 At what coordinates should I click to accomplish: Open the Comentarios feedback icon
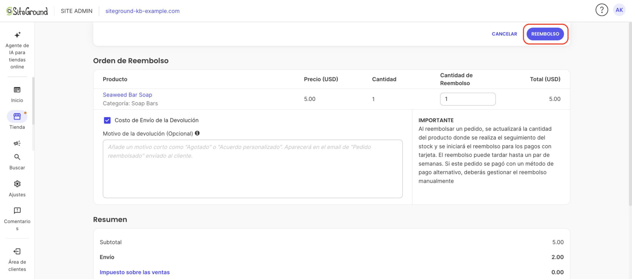pyautogui.click(x=17, y=211)
